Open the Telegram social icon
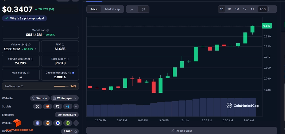Image resolution: width=285 pixels, height=134 pixels. (x=68, y=106)
